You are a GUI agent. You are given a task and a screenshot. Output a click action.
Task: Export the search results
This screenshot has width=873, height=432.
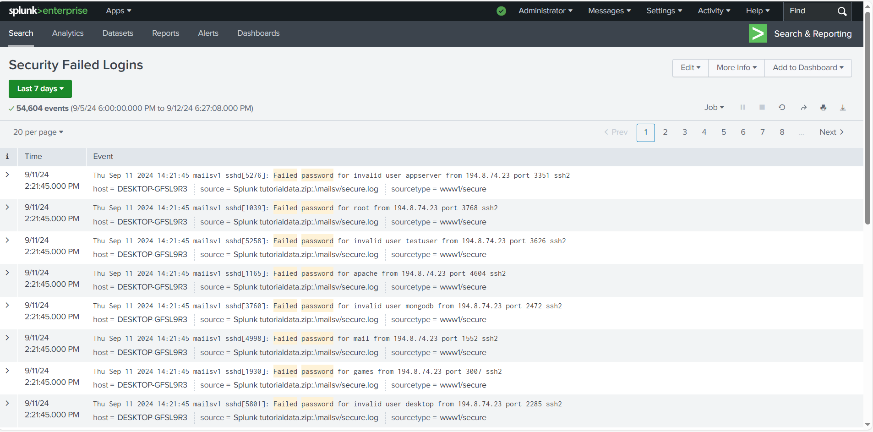pos(843,107)
